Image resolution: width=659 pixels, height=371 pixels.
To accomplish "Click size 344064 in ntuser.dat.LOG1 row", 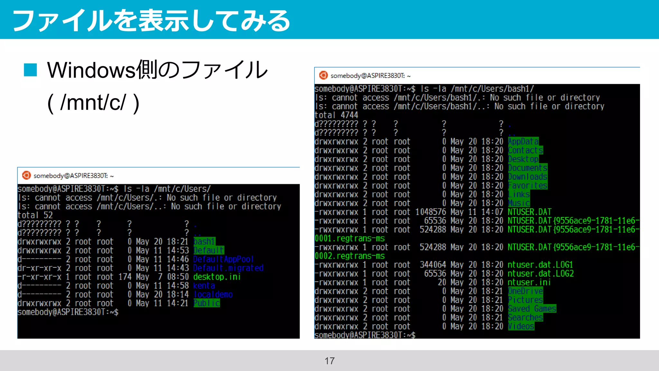I will click(433, 265).
